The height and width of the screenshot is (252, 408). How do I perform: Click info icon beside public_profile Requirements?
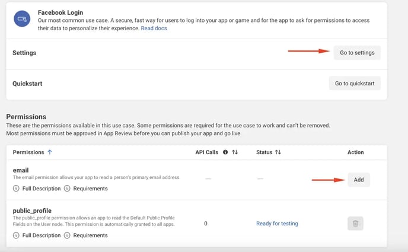pos(67,235)
